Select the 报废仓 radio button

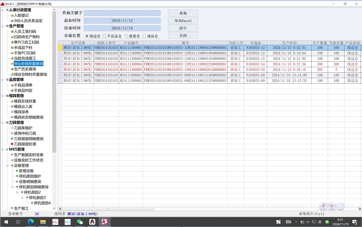point(126,36)
